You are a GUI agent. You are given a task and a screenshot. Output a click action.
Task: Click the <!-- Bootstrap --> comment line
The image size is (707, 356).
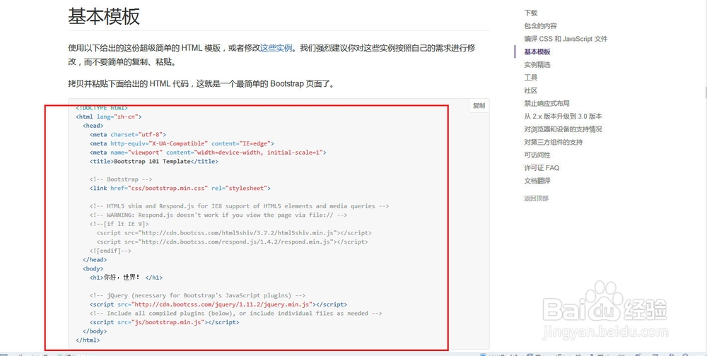(121, 179)
